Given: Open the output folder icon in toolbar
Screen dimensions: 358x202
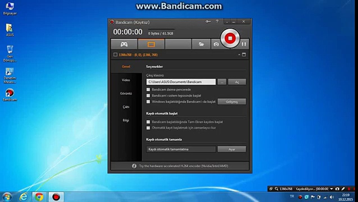Looking at the screenshot, I should pyautogui.click(x=201, y=44).
